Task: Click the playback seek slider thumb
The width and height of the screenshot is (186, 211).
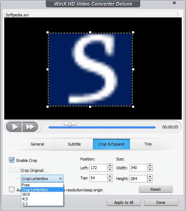Action: point(70,124)
